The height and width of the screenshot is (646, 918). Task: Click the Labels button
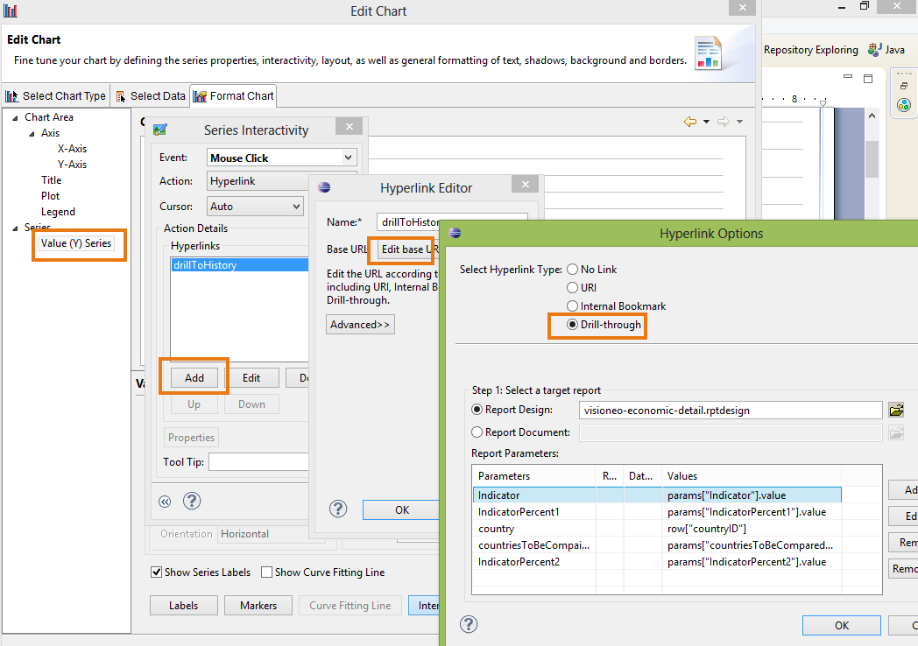(184, 606)
